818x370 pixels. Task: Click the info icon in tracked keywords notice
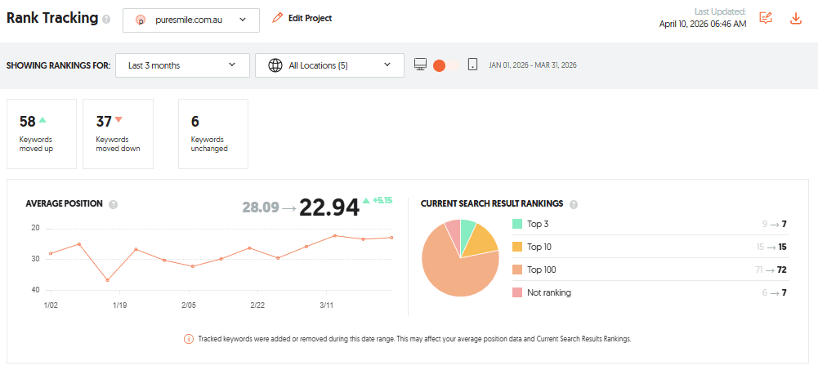(188, 339)
